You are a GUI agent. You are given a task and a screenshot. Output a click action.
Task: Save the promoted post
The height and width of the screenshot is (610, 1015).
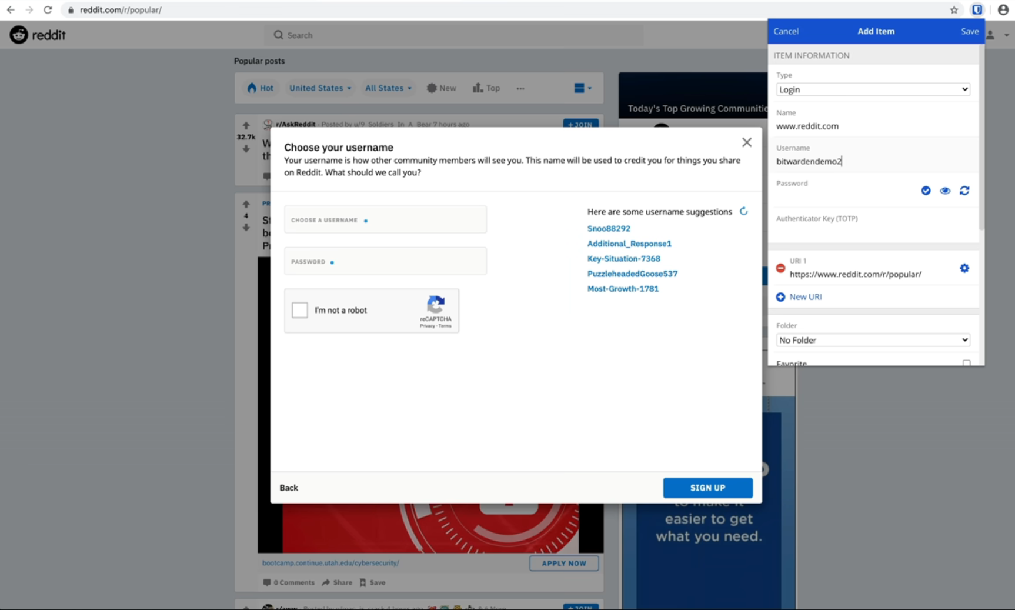click(x=372, y=582)
